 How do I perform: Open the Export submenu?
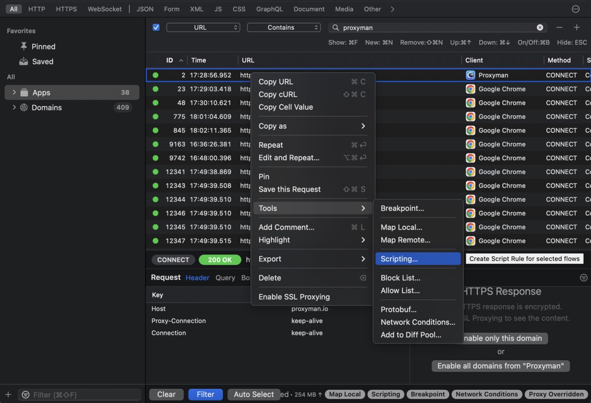(x=312, y=259)
